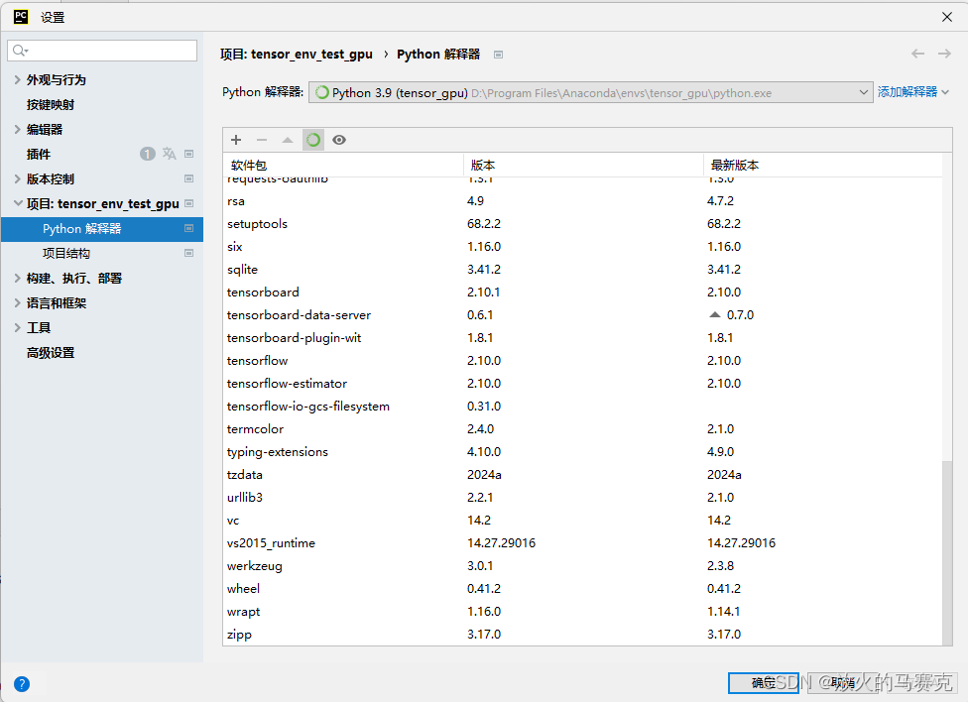Click the 软件包 column header

[x=343, y=165]
